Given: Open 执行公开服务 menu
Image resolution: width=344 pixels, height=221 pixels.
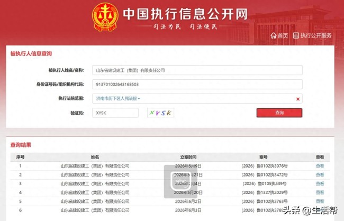Looking at the screenshot, I should (316, 35).
